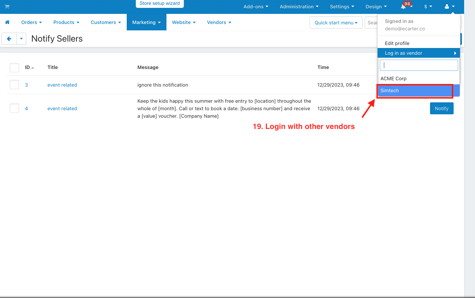Click Notify button for notification 4

[442, 108]
